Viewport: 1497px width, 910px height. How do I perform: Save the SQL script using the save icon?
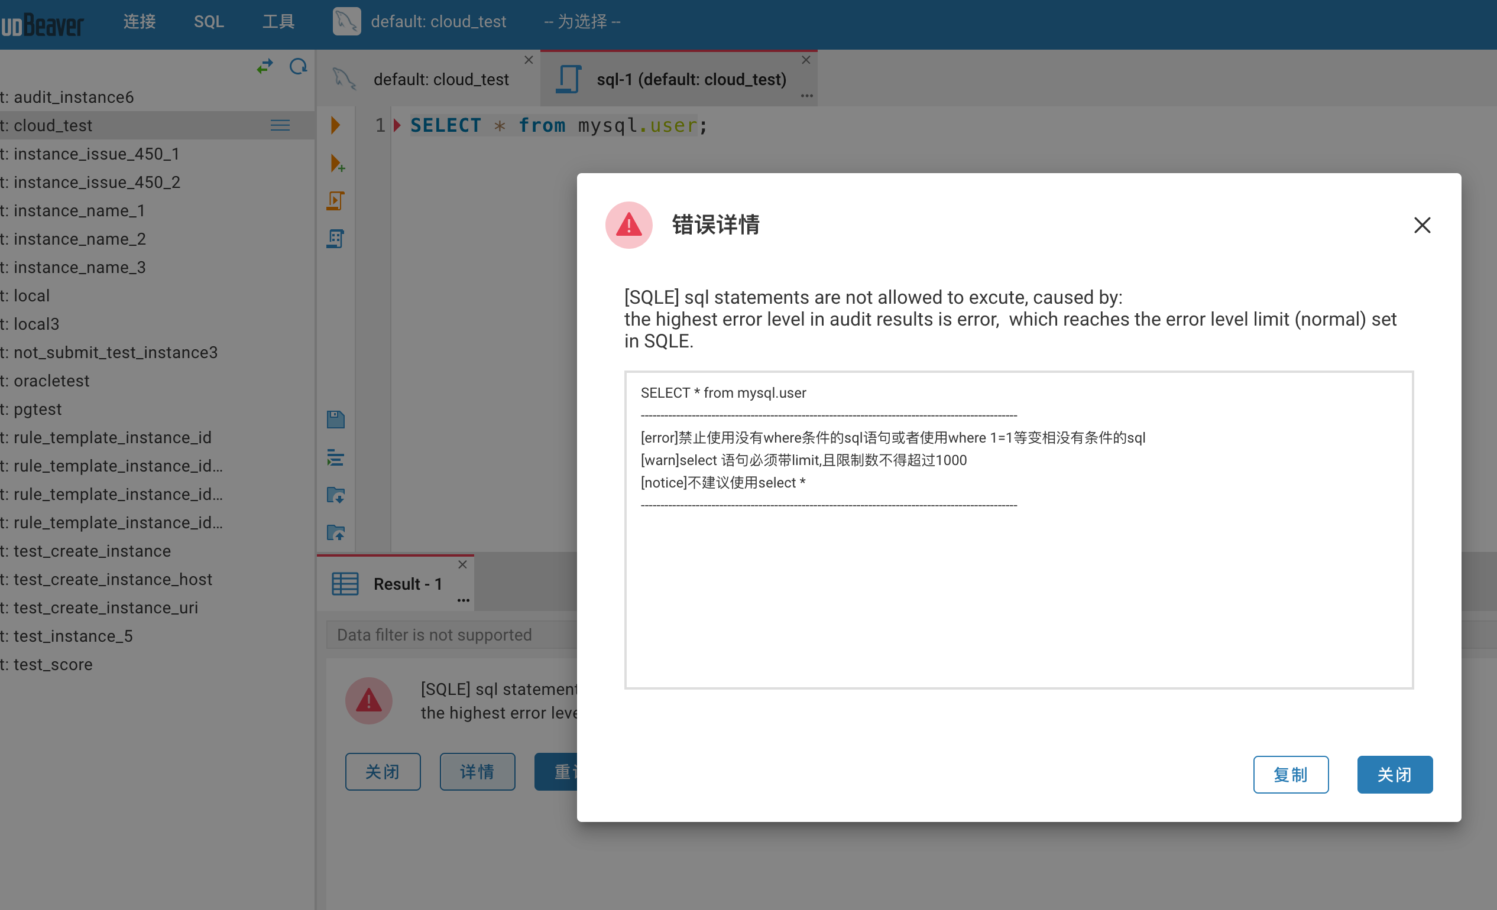[x=335, y=419]
